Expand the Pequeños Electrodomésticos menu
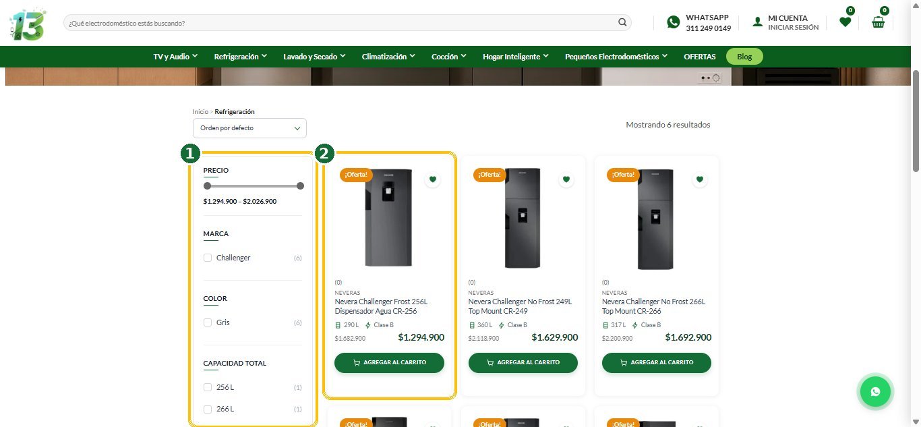The height and width of the screenshot is (427, 921). (x=616, y=57)
